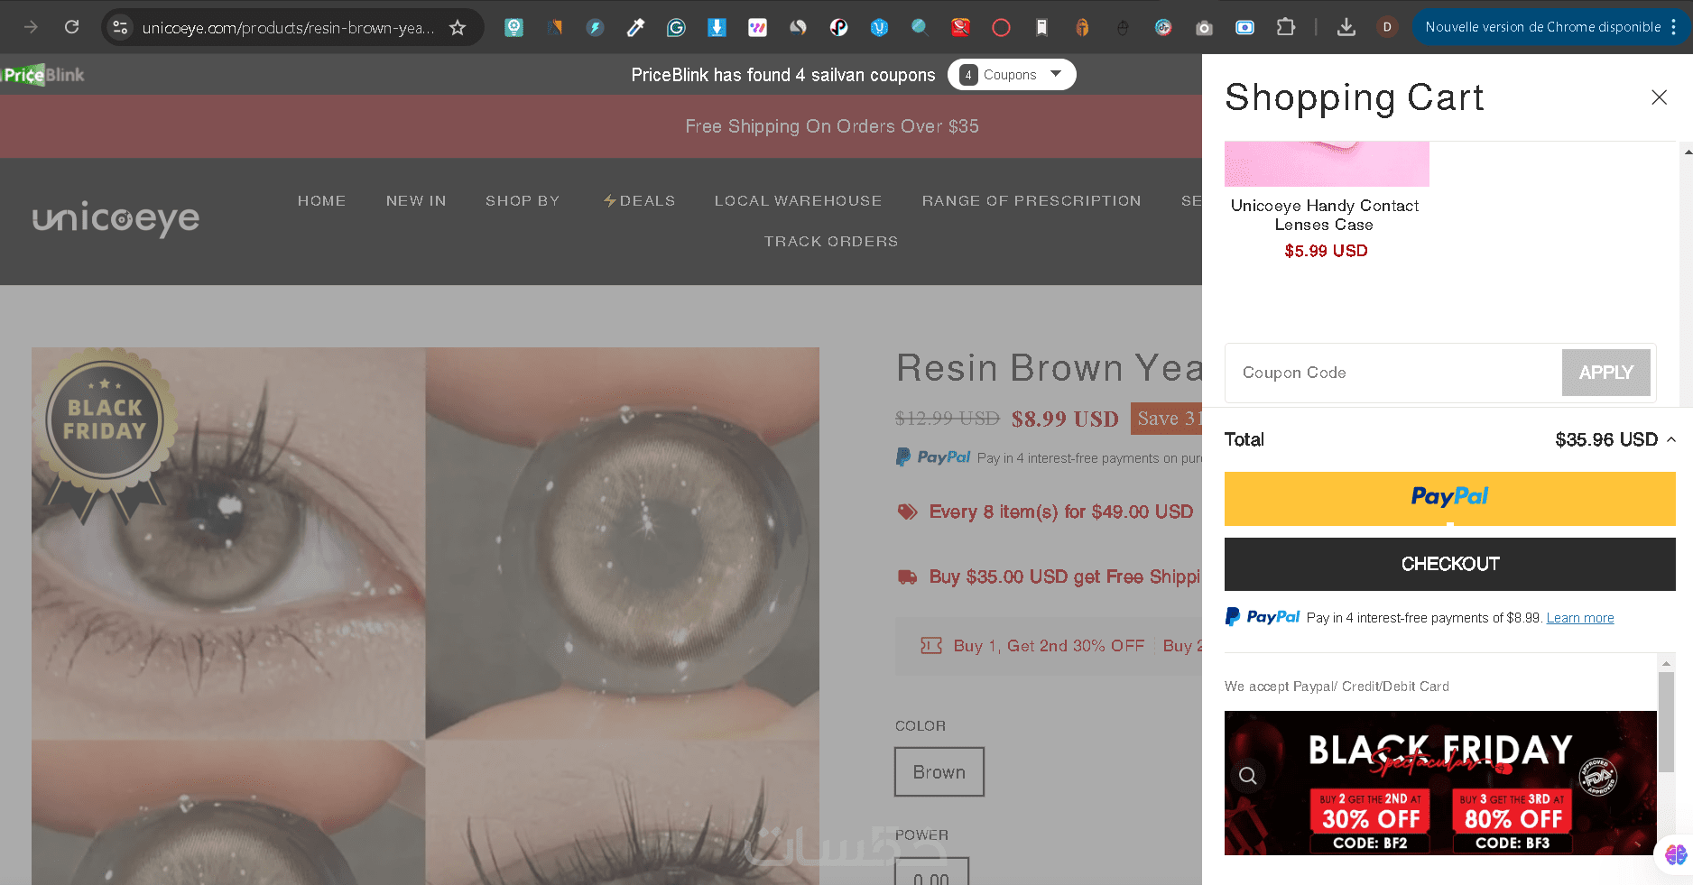Image resolution: width=1693 pixels, height=885 pixels.
Task: Click the unicoeye site logo
Action: (x=116, y=219)
